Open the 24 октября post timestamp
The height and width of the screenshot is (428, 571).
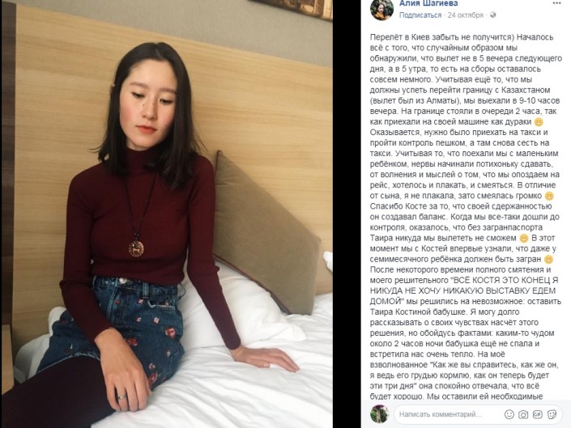pyautogui.click(x=466, y=15)
